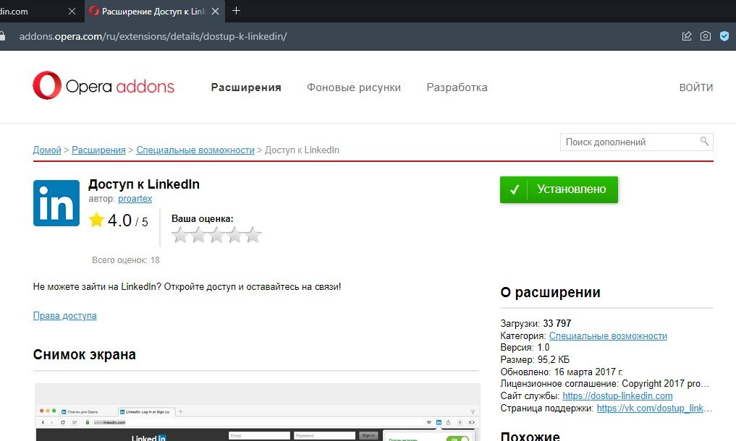
Task: Open the Фоновые рисунки menu
Action: click(354, 87)
